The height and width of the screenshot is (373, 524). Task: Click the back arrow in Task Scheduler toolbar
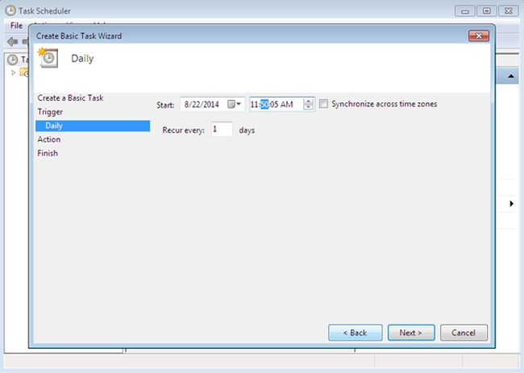point(12,42)
